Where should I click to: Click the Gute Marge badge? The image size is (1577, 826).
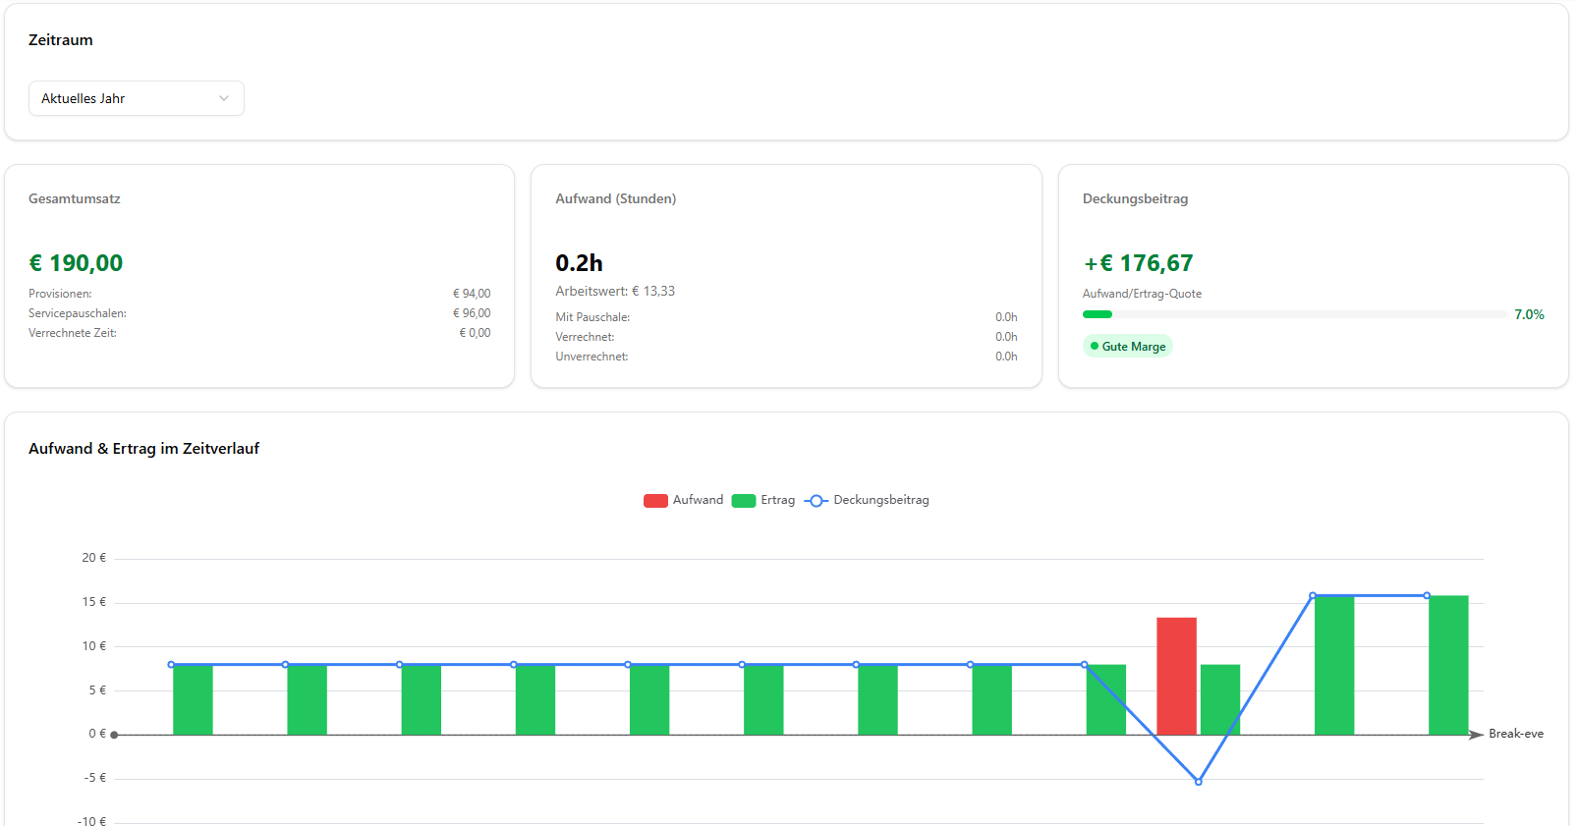pos(1128,347)
